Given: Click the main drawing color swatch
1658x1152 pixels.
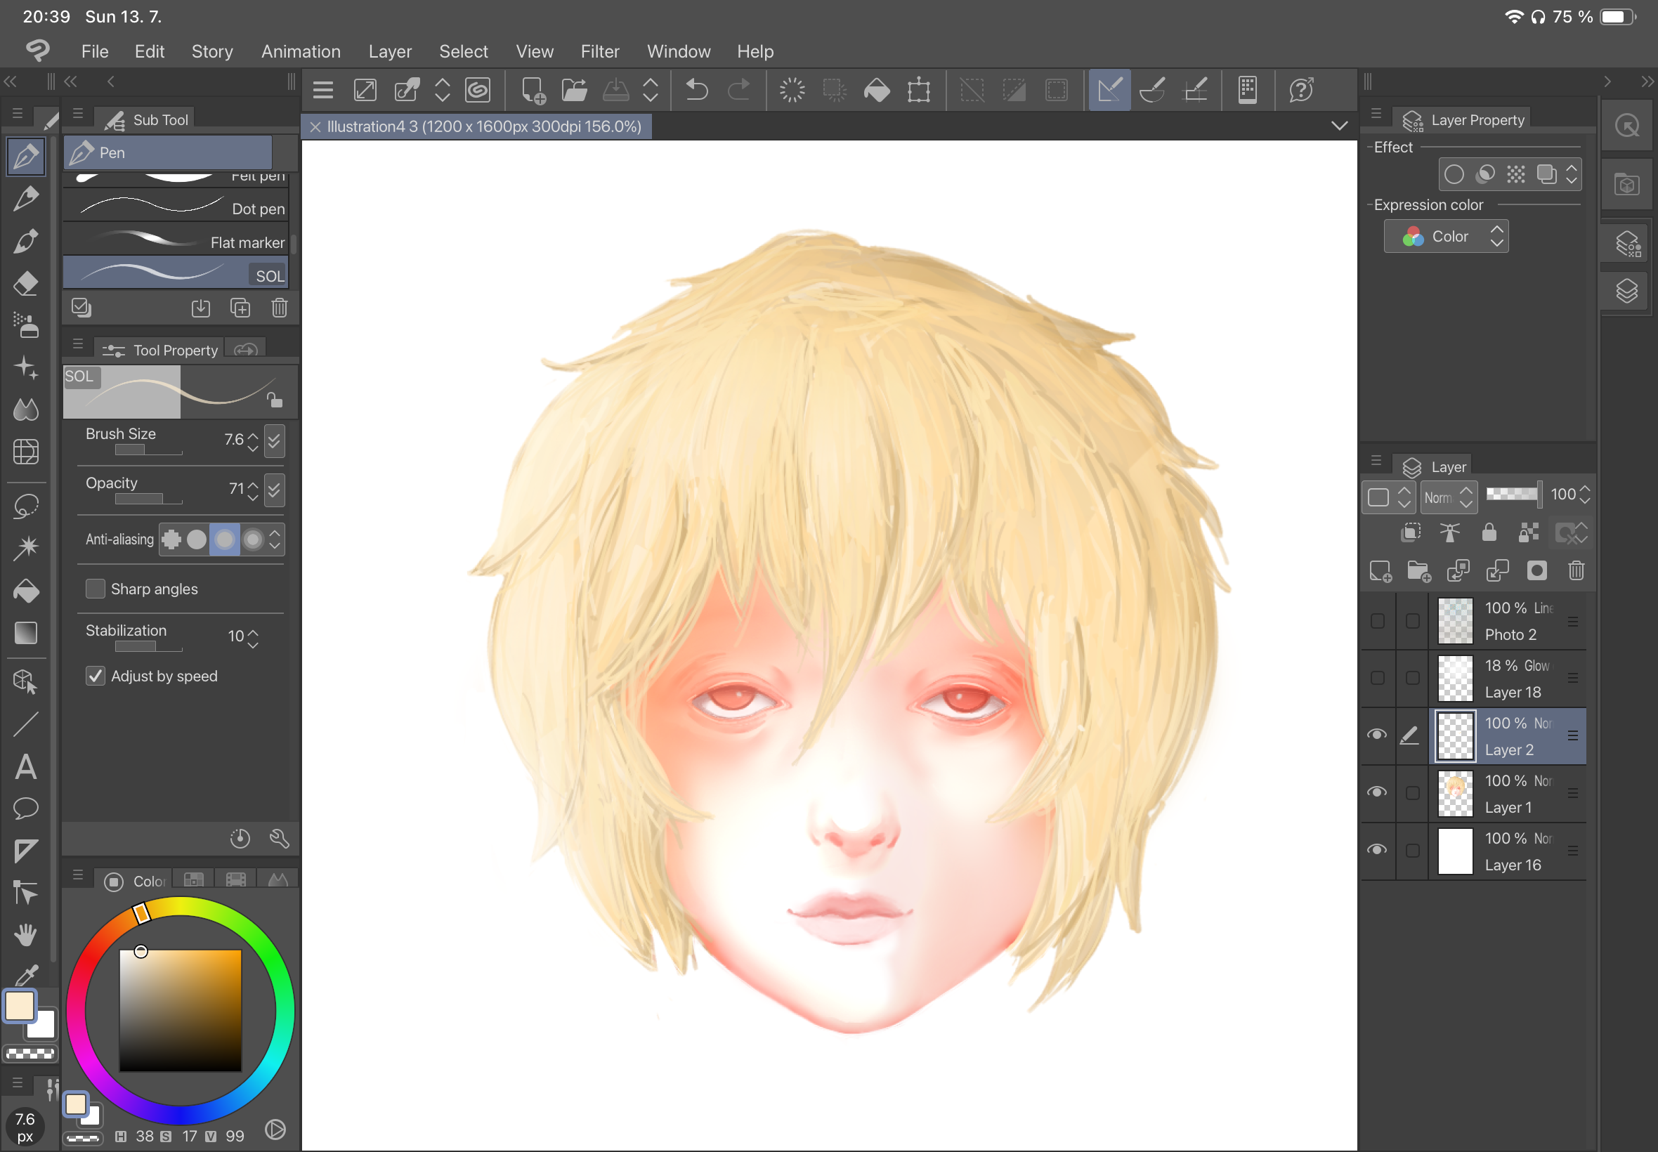Looking at the screenshot, I should [20, 1005].
